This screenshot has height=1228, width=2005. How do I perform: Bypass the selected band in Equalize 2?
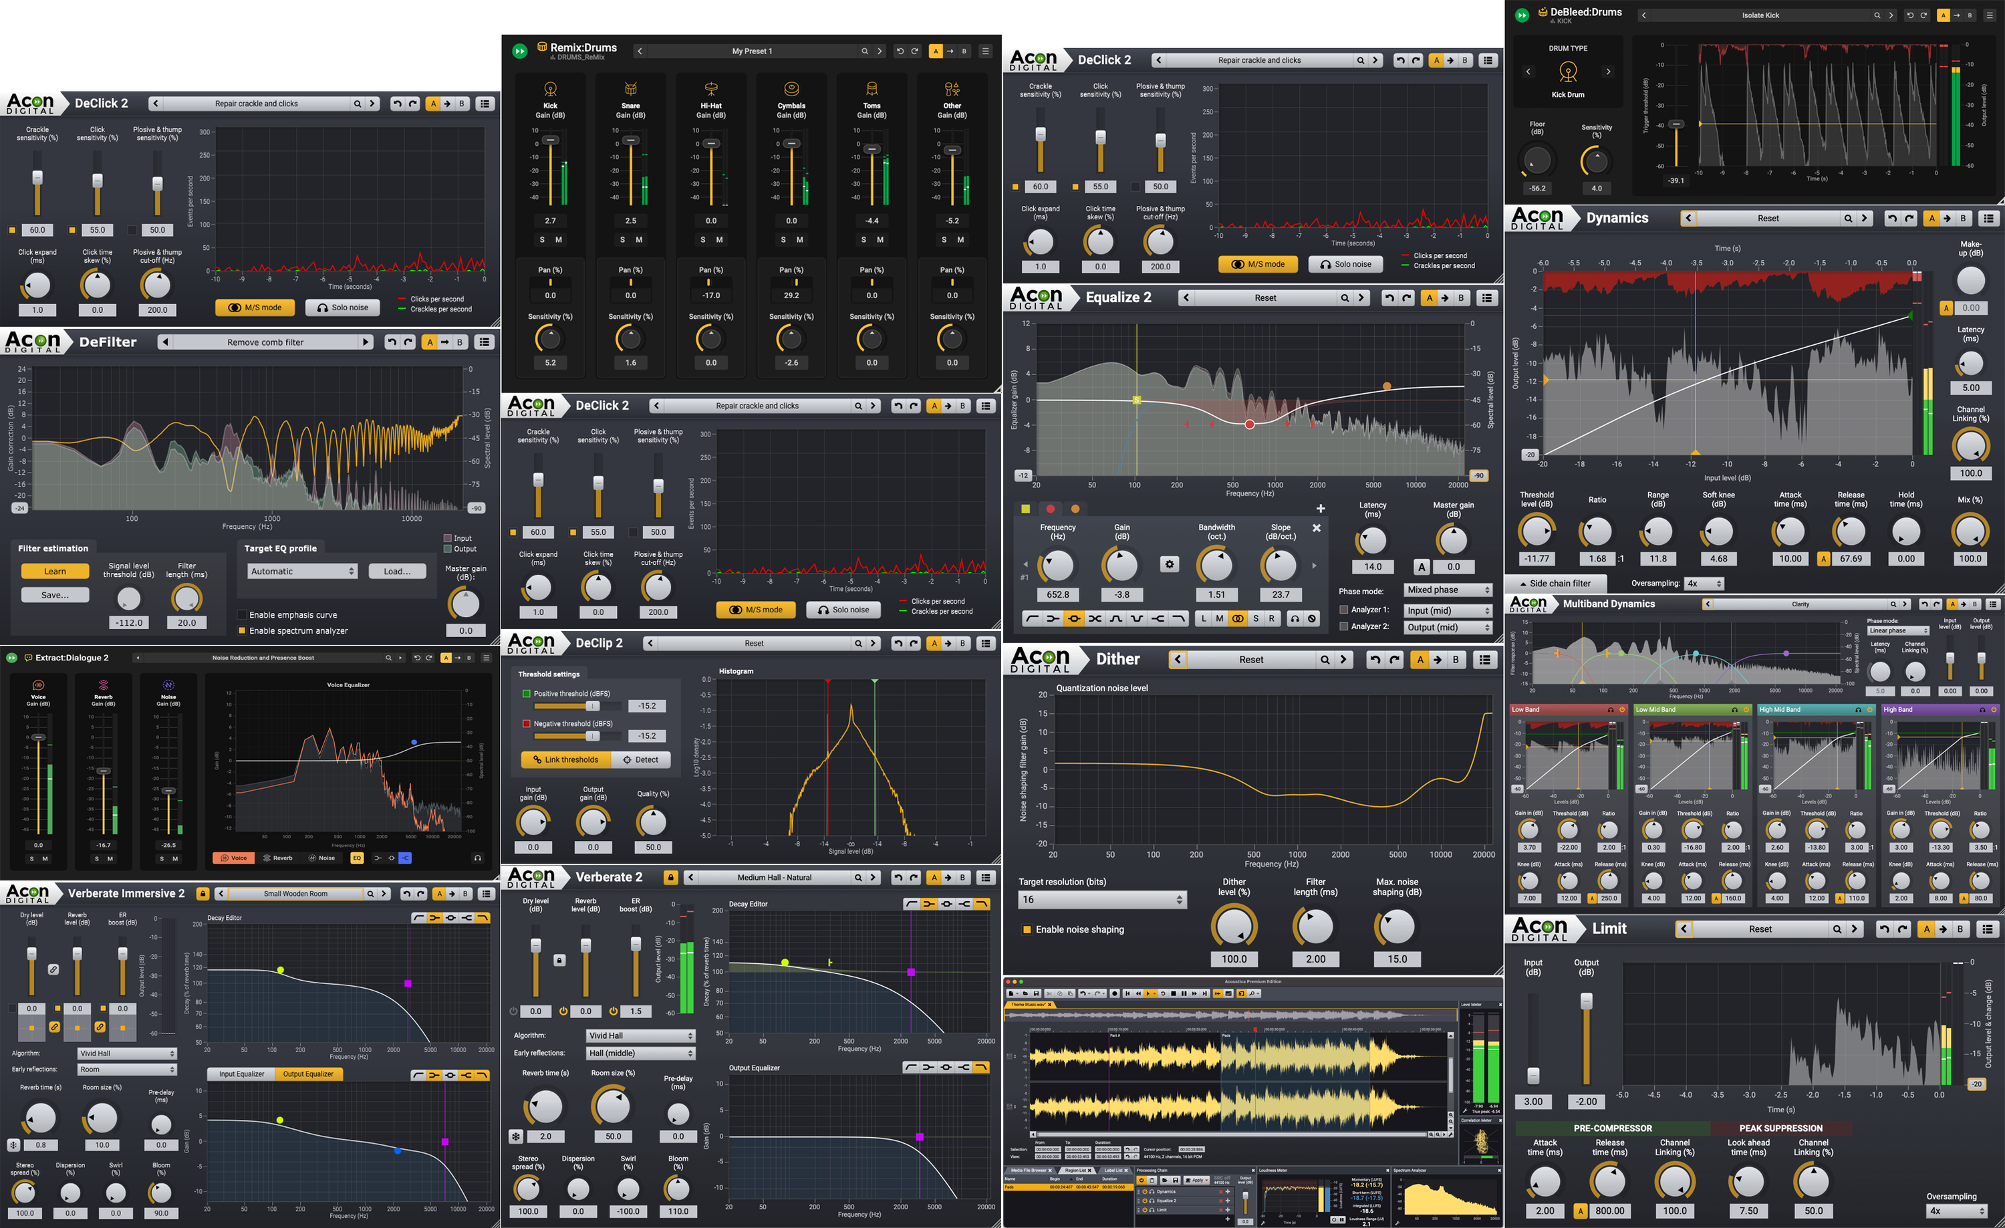pos(1312,618)
